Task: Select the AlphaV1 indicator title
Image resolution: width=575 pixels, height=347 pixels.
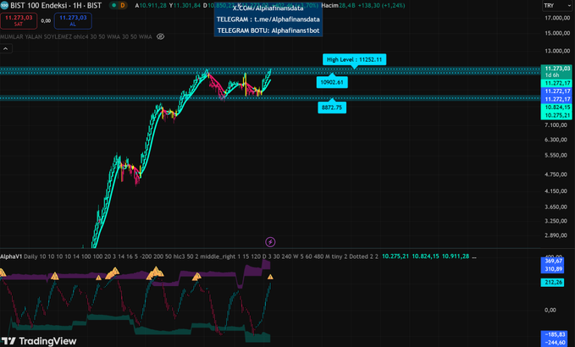Action: click(11, 256)
